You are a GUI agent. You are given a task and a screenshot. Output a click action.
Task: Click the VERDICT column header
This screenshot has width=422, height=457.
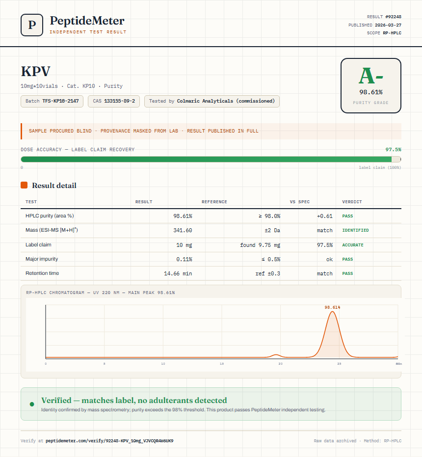pos(352,202)
